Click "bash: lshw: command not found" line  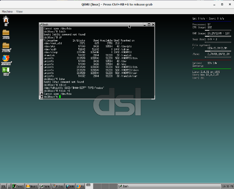click(x=64, y=82)
